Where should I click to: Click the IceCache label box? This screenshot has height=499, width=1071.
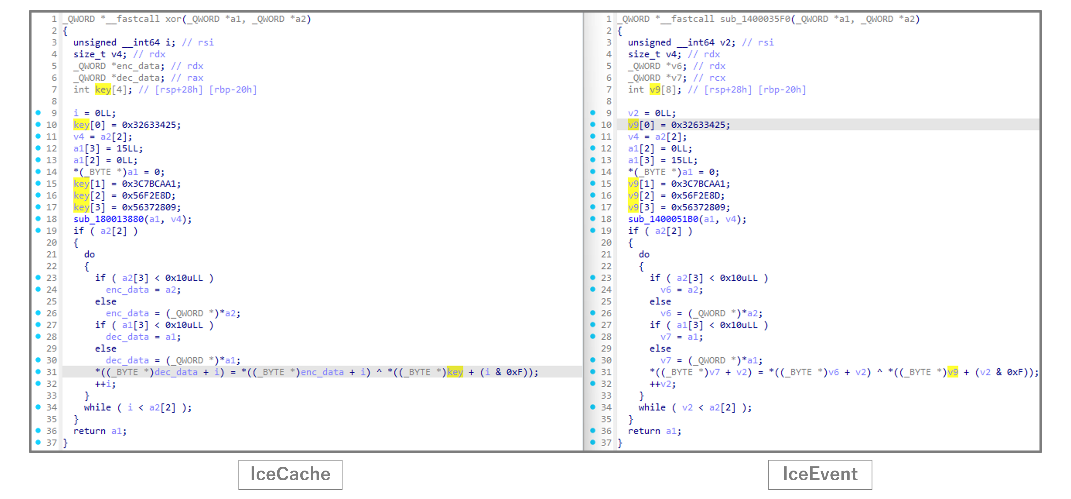click(x=290, y=474)
